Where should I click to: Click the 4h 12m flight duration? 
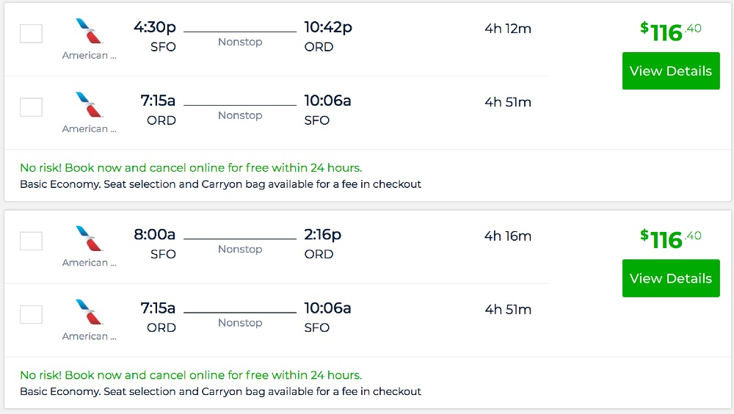click(x=507, y=29)
